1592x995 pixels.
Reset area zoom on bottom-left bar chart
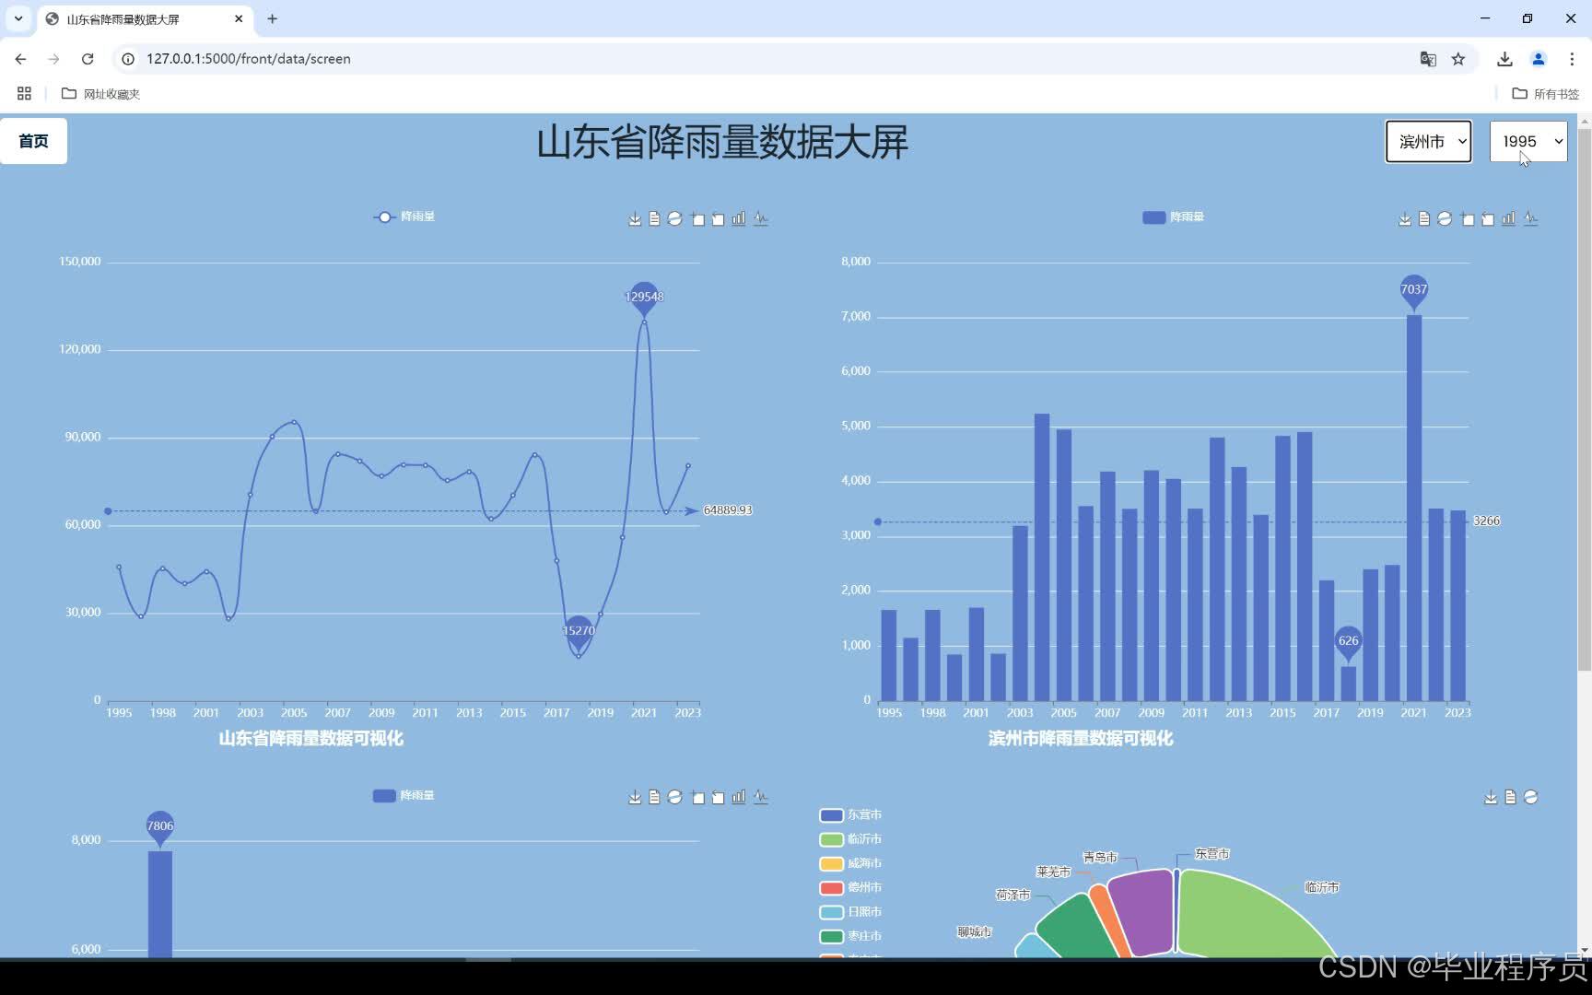tap(718, 797)
